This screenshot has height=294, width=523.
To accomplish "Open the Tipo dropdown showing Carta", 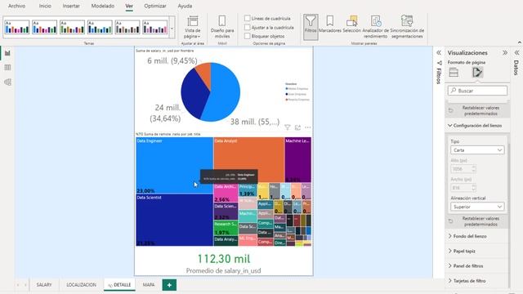I will coord(477,150).
